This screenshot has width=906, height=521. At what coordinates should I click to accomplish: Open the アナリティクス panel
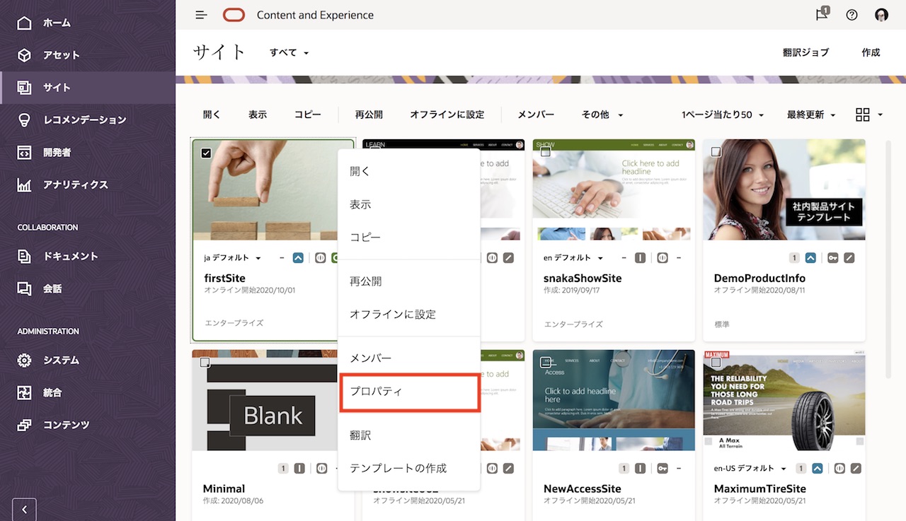click(x=72, y=185)
